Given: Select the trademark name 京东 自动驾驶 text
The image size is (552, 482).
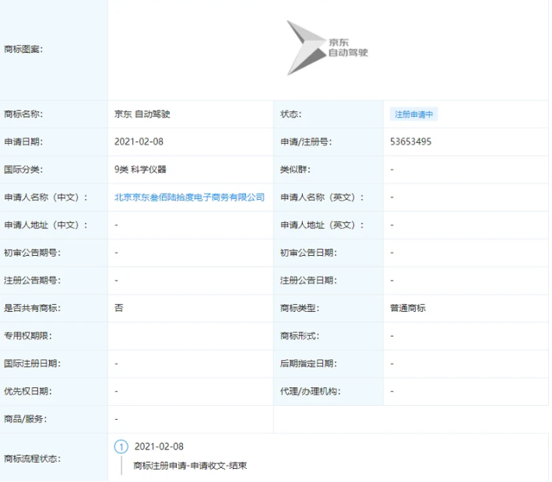Looking at the screenshot, I should pyautogui.click(x=142, y=114).
